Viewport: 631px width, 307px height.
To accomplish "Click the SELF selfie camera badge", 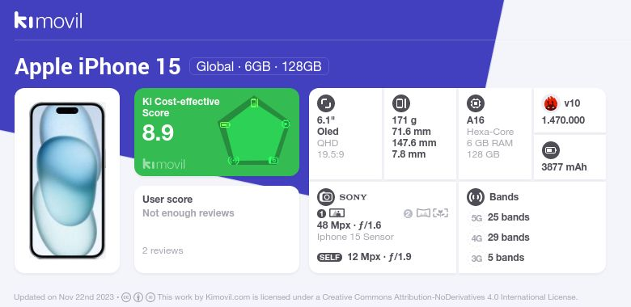I will point(329,257).
